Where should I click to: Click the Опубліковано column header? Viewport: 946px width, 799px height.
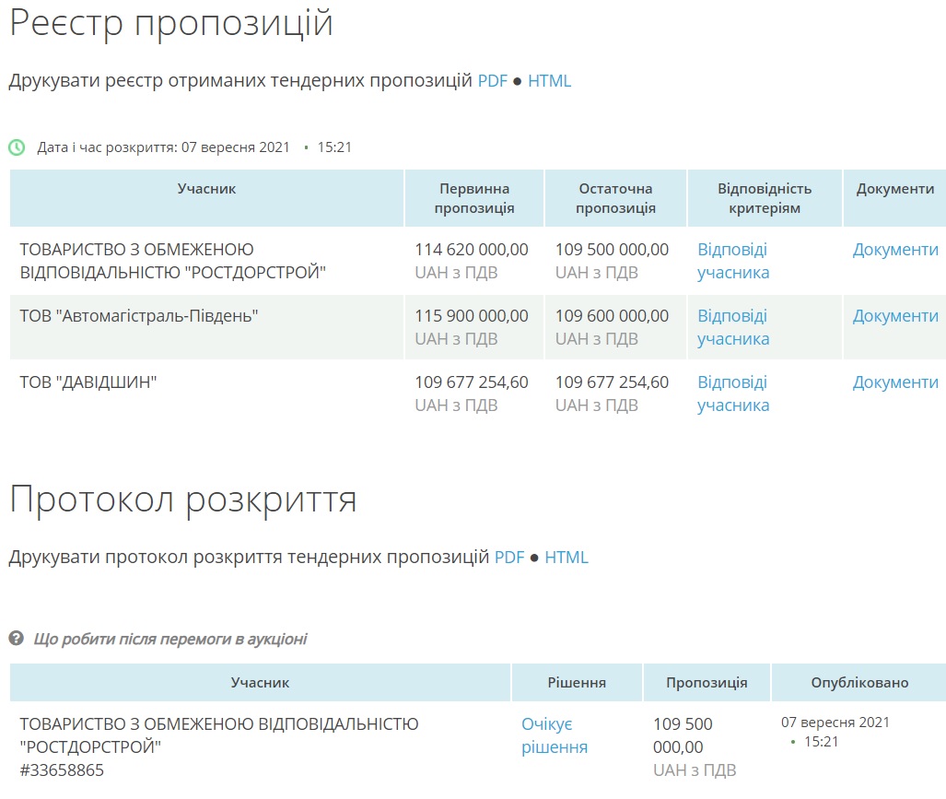pos(859,683)
